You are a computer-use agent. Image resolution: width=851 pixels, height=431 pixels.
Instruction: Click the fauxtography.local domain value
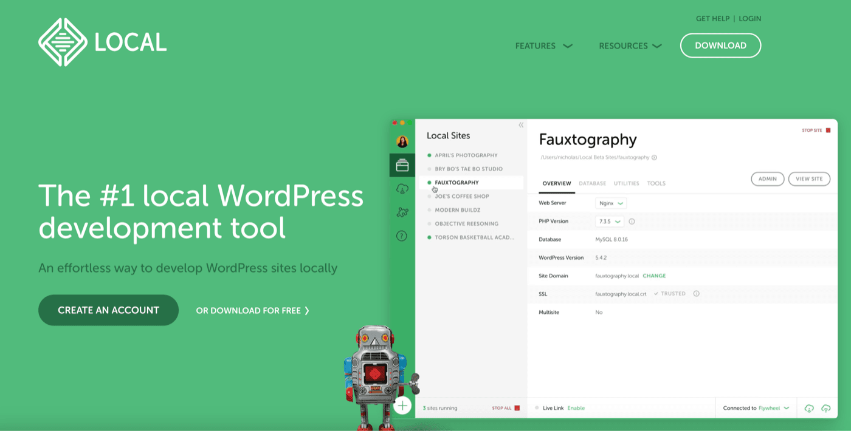(x=617, y=276)
